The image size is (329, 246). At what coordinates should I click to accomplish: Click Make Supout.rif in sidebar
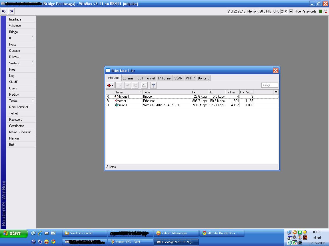coord(21,132)
